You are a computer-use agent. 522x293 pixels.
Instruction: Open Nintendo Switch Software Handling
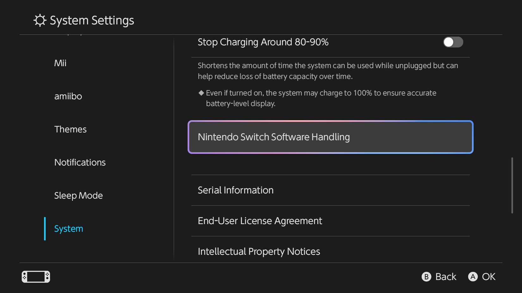click(x=330, y=137)
